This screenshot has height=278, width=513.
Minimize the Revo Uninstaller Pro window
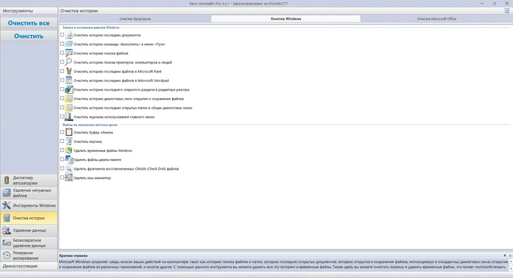pos(482,4)
